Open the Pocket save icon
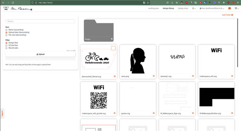The width and height of the screenshot is (241, 131). 167,3
